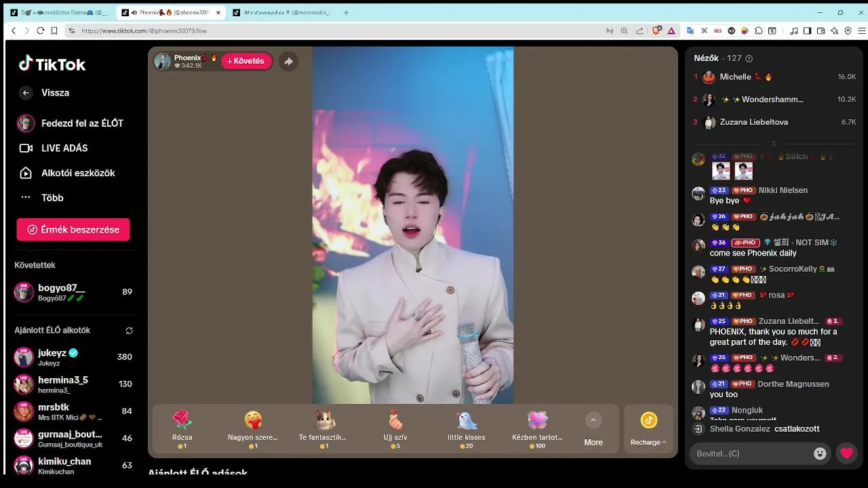
Task: Expand the top viewers list chevron
Action: [774, 143]
